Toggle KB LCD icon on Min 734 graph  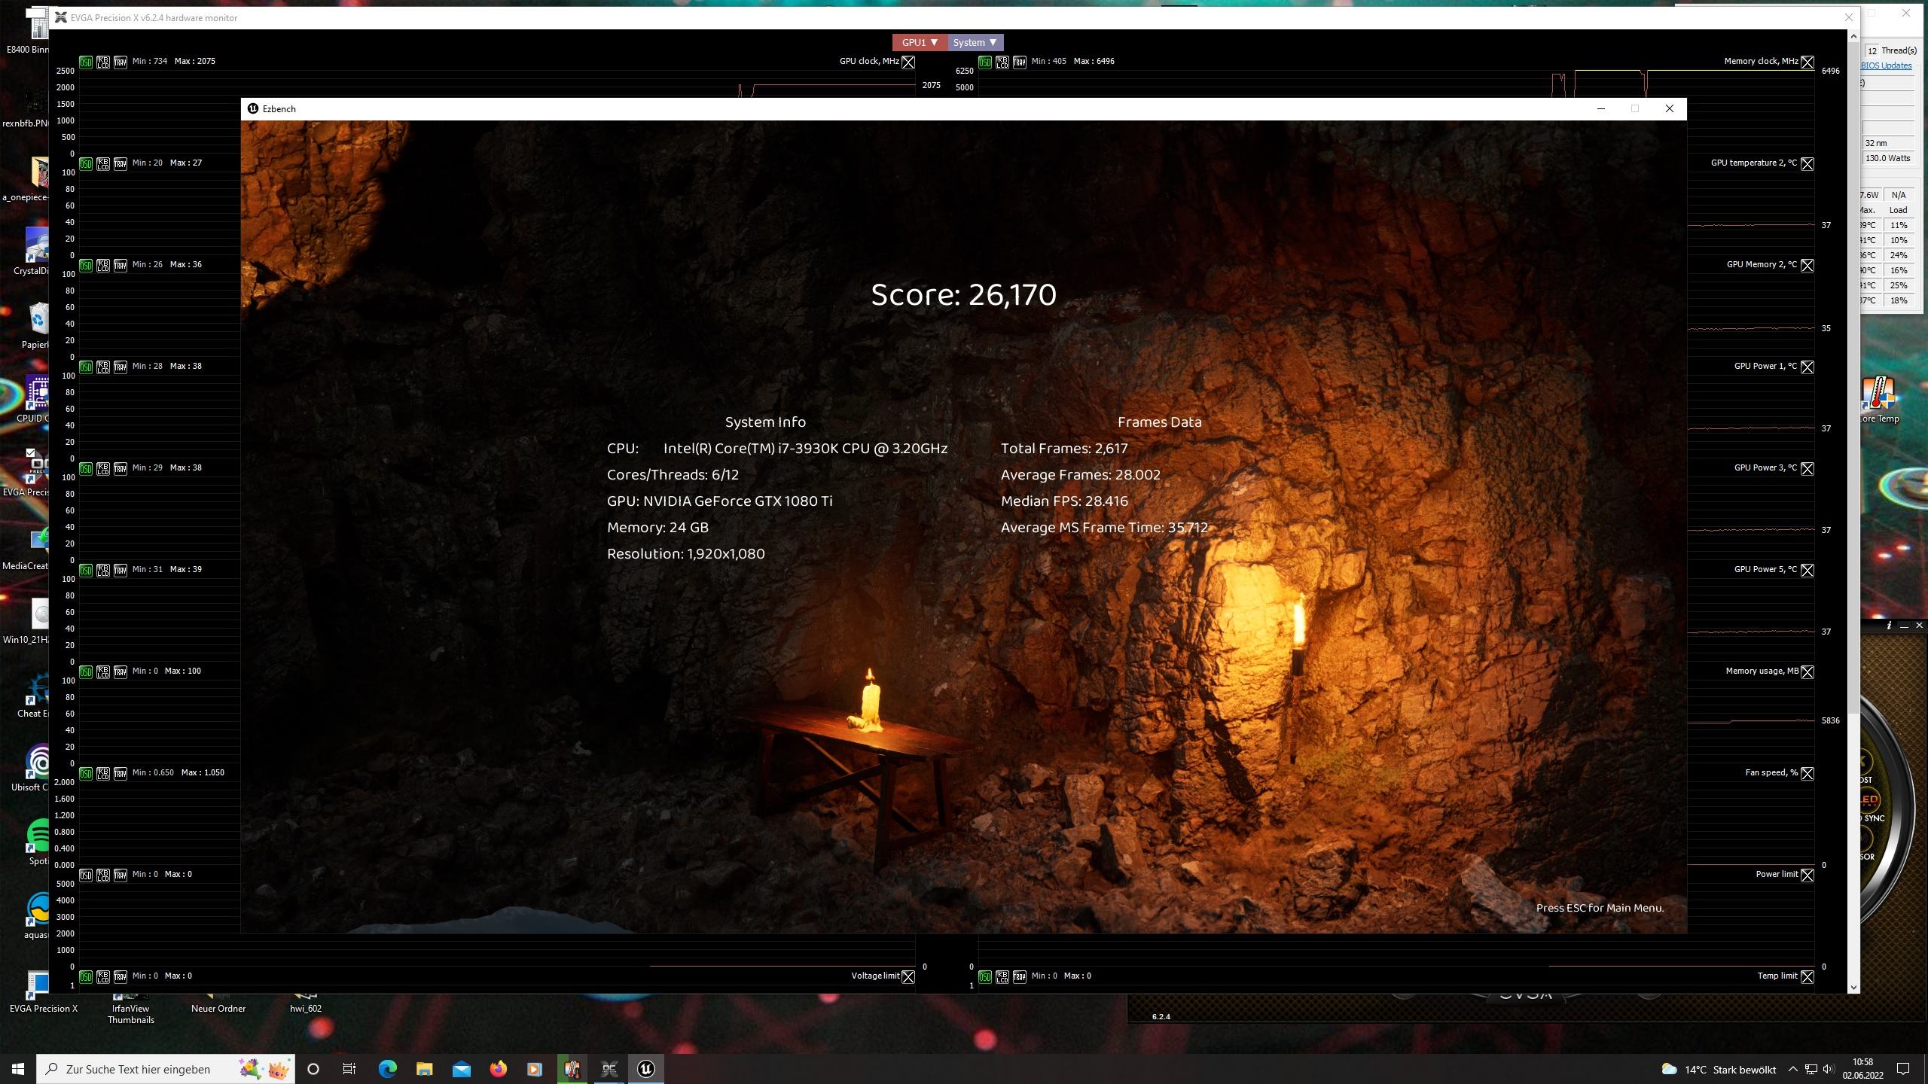(x=103, y=62)
